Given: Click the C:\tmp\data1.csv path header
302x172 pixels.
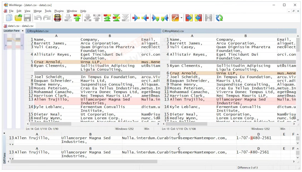Looking at the screenshot, I should click(x=93, y=31).
